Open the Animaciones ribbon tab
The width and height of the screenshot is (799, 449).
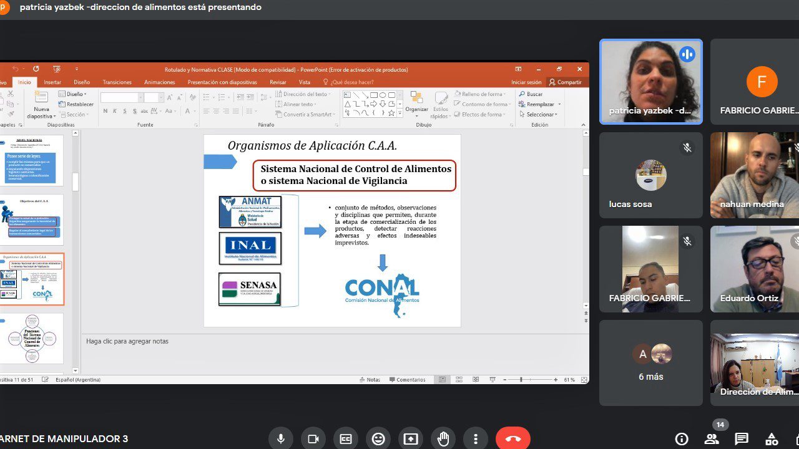[x=160, y=82]
